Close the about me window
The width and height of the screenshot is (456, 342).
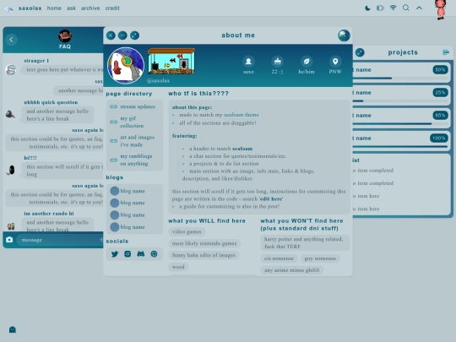pos(111,35)
